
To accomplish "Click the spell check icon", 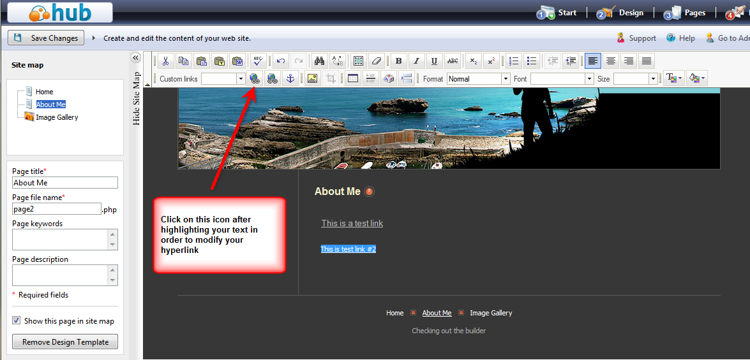I will 258,61.
